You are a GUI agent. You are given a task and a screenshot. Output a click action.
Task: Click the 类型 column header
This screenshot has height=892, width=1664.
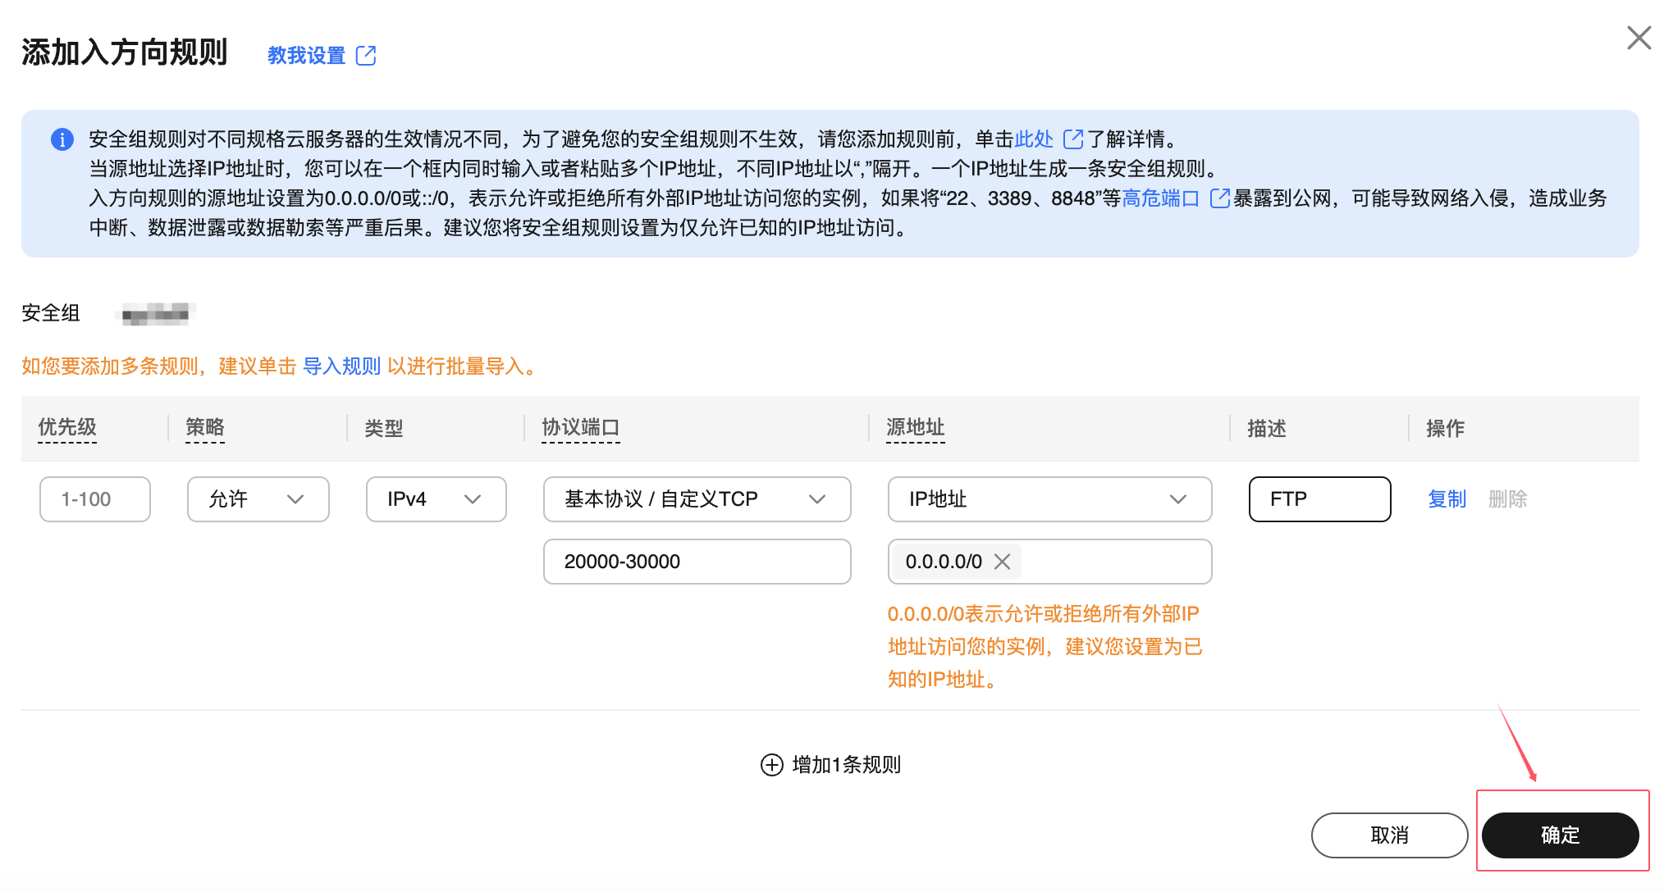pyautogui.click(x=384, y=428)
